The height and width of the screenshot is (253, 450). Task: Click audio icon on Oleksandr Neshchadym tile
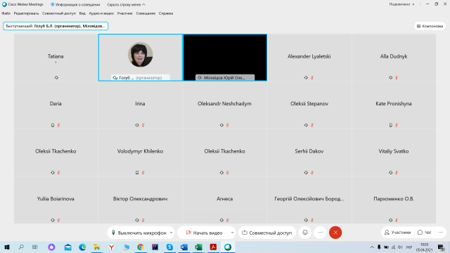click(x=221, y=125)
